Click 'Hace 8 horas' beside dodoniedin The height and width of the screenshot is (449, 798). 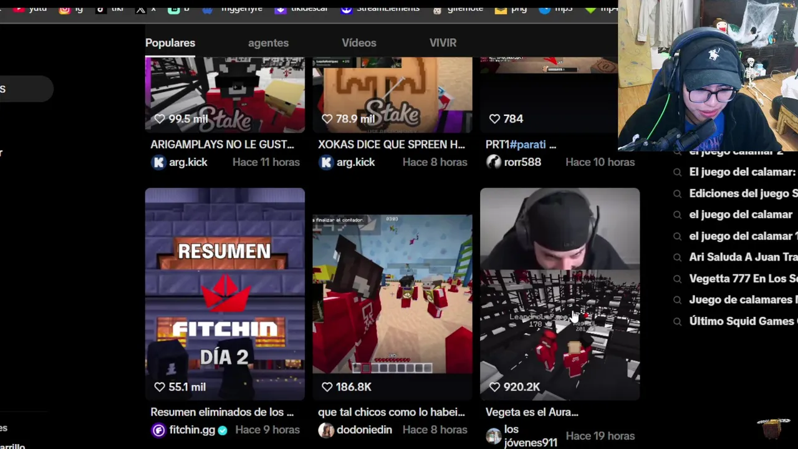pos(435,430)
